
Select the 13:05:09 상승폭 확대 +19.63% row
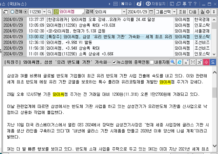tap(107, 25)
